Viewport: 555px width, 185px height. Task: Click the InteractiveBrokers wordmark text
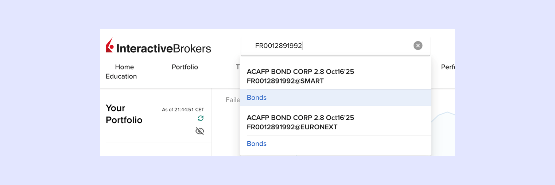point(164,48)
